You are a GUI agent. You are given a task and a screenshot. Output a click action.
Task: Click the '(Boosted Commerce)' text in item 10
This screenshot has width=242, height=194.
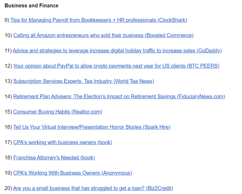click(169, 35)
